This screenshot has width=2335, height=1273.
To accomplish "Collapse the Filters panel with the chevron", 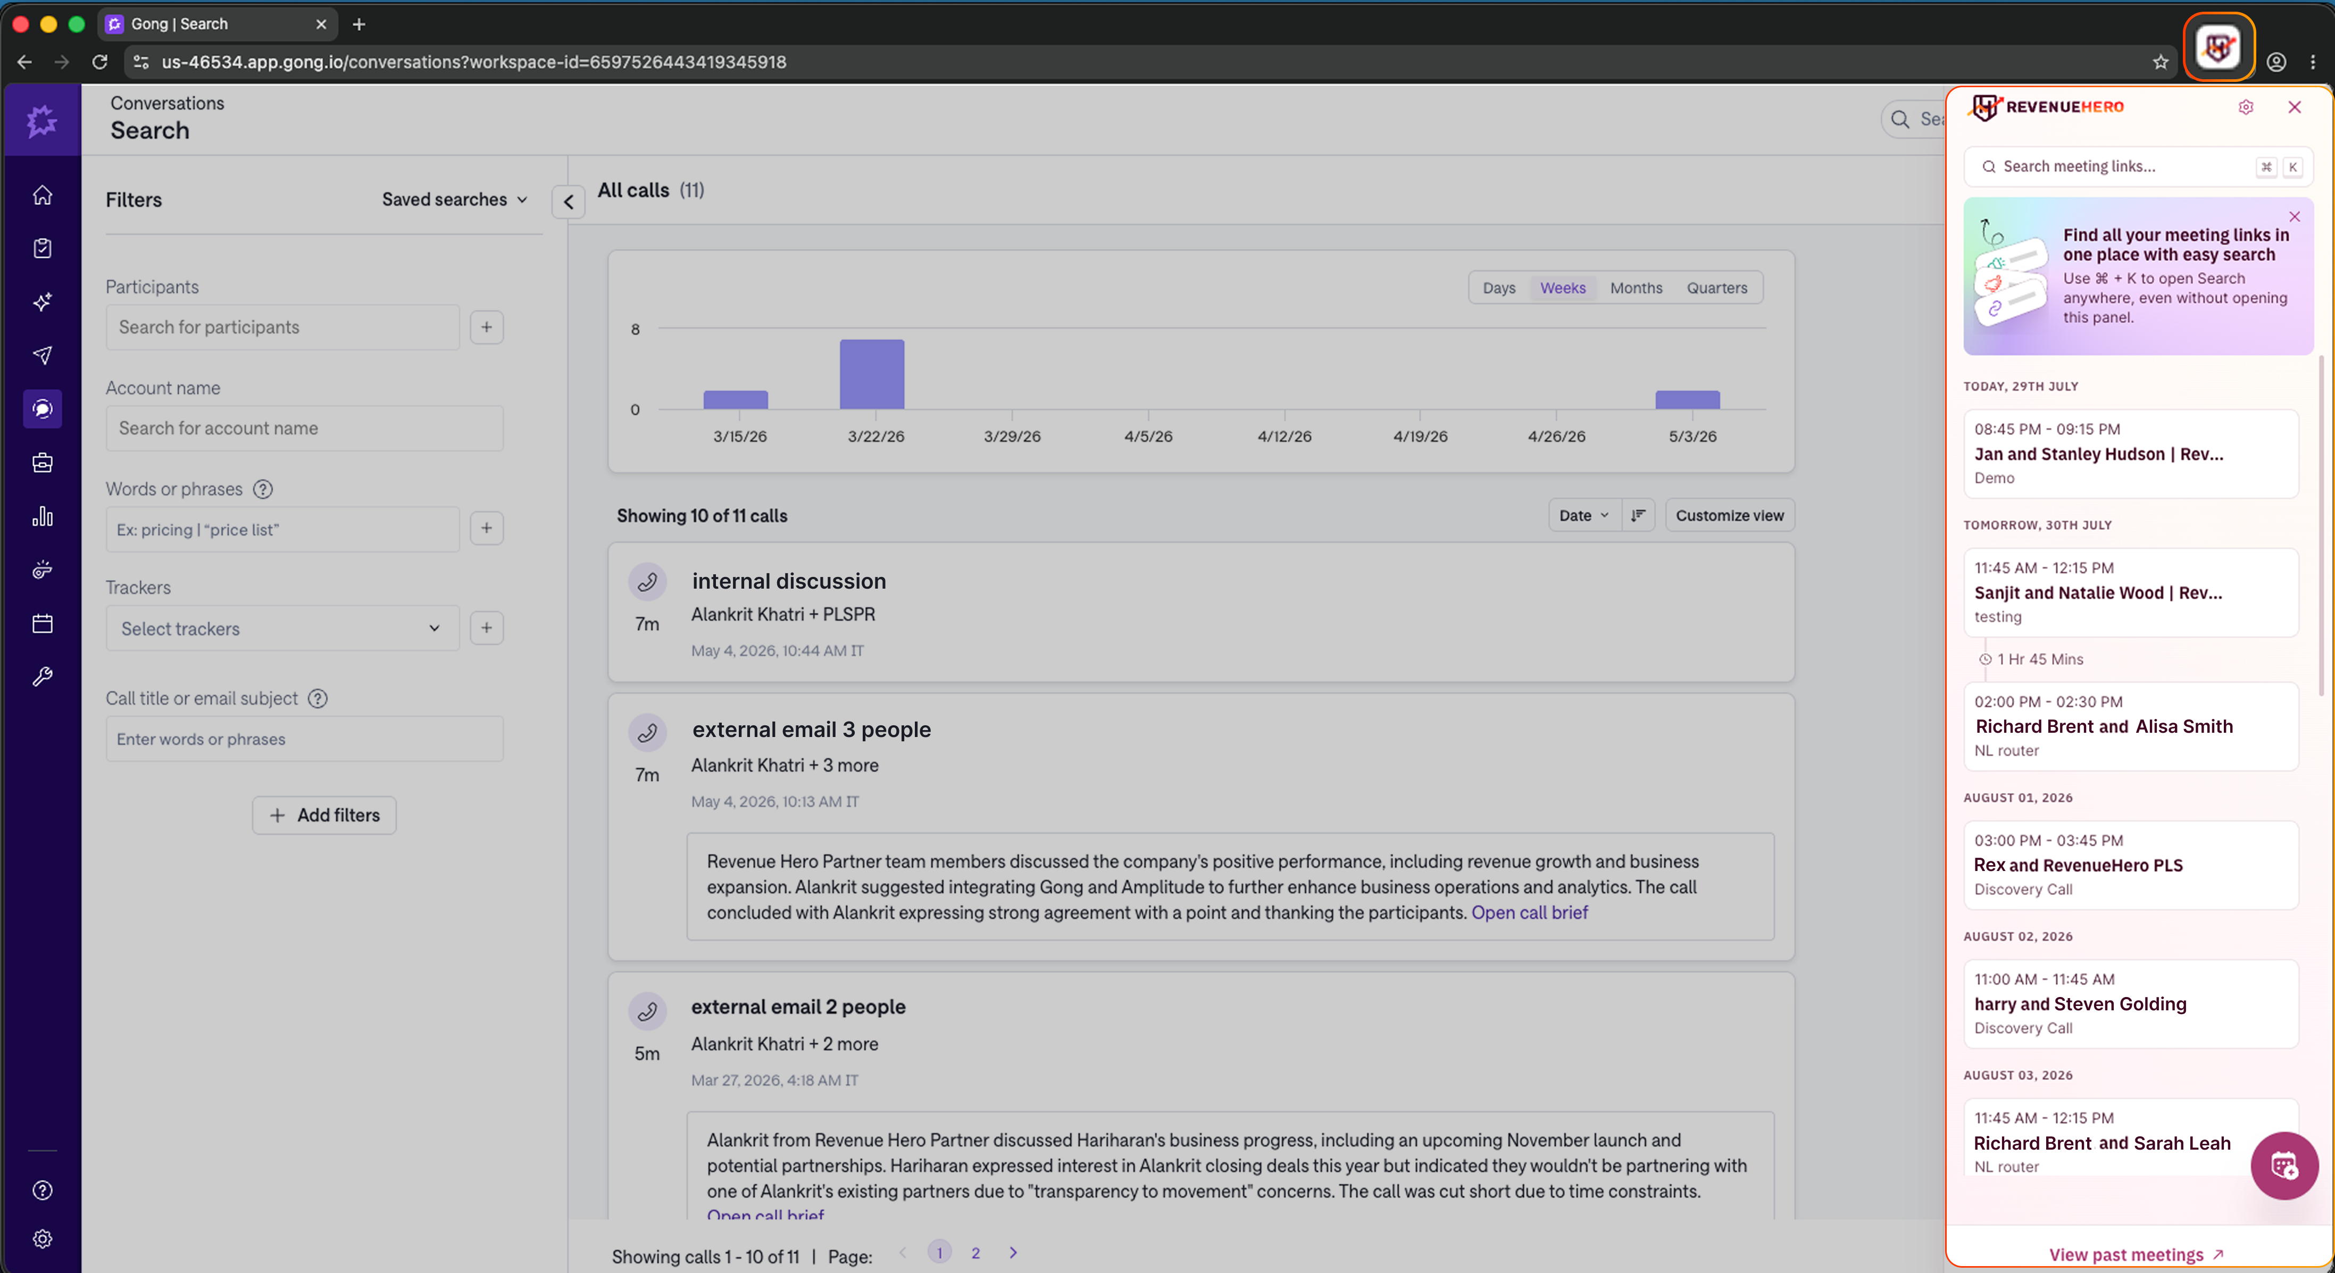I will (569, 202).
